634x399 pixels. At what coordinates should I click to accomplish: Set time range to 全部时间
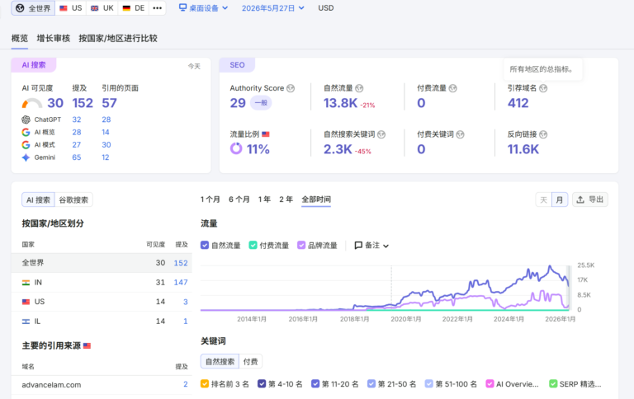coord(316,199)
